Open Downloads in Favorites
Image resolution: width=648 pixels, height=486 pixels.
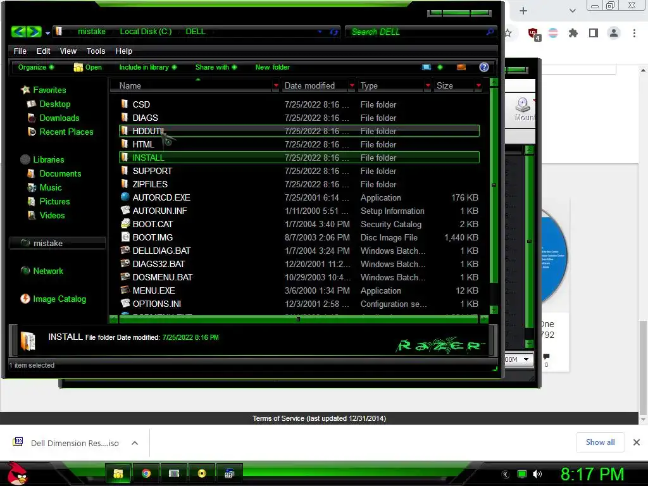[x=53, y=118]
